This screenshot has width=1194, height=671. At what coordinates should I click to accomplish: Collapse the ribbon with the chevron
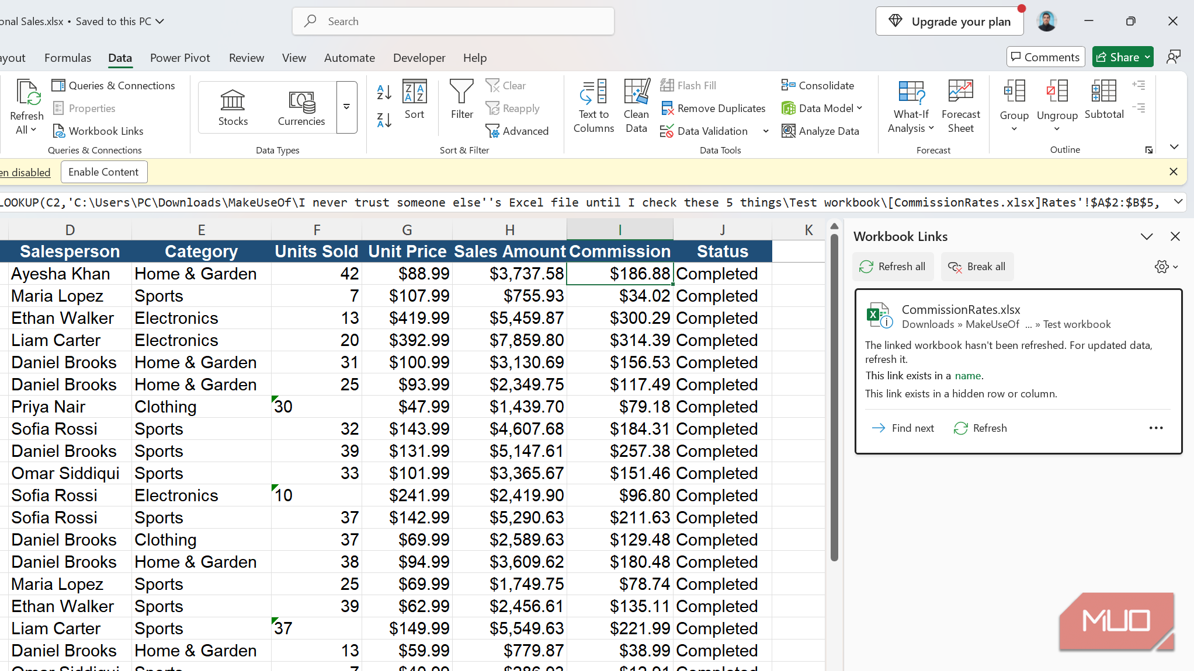point(1174,147)
